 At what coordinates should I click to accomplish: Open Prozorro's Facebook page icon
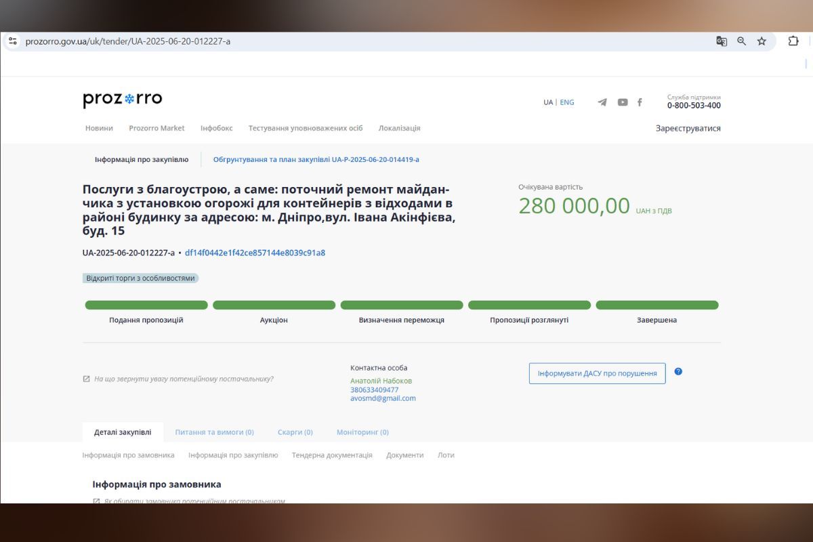tap(640, 102)
